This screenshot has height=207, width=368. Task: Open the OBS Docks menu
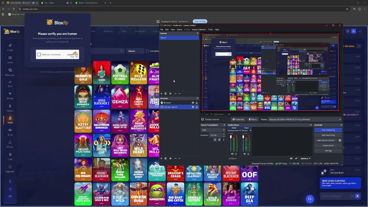coord(179,30)
